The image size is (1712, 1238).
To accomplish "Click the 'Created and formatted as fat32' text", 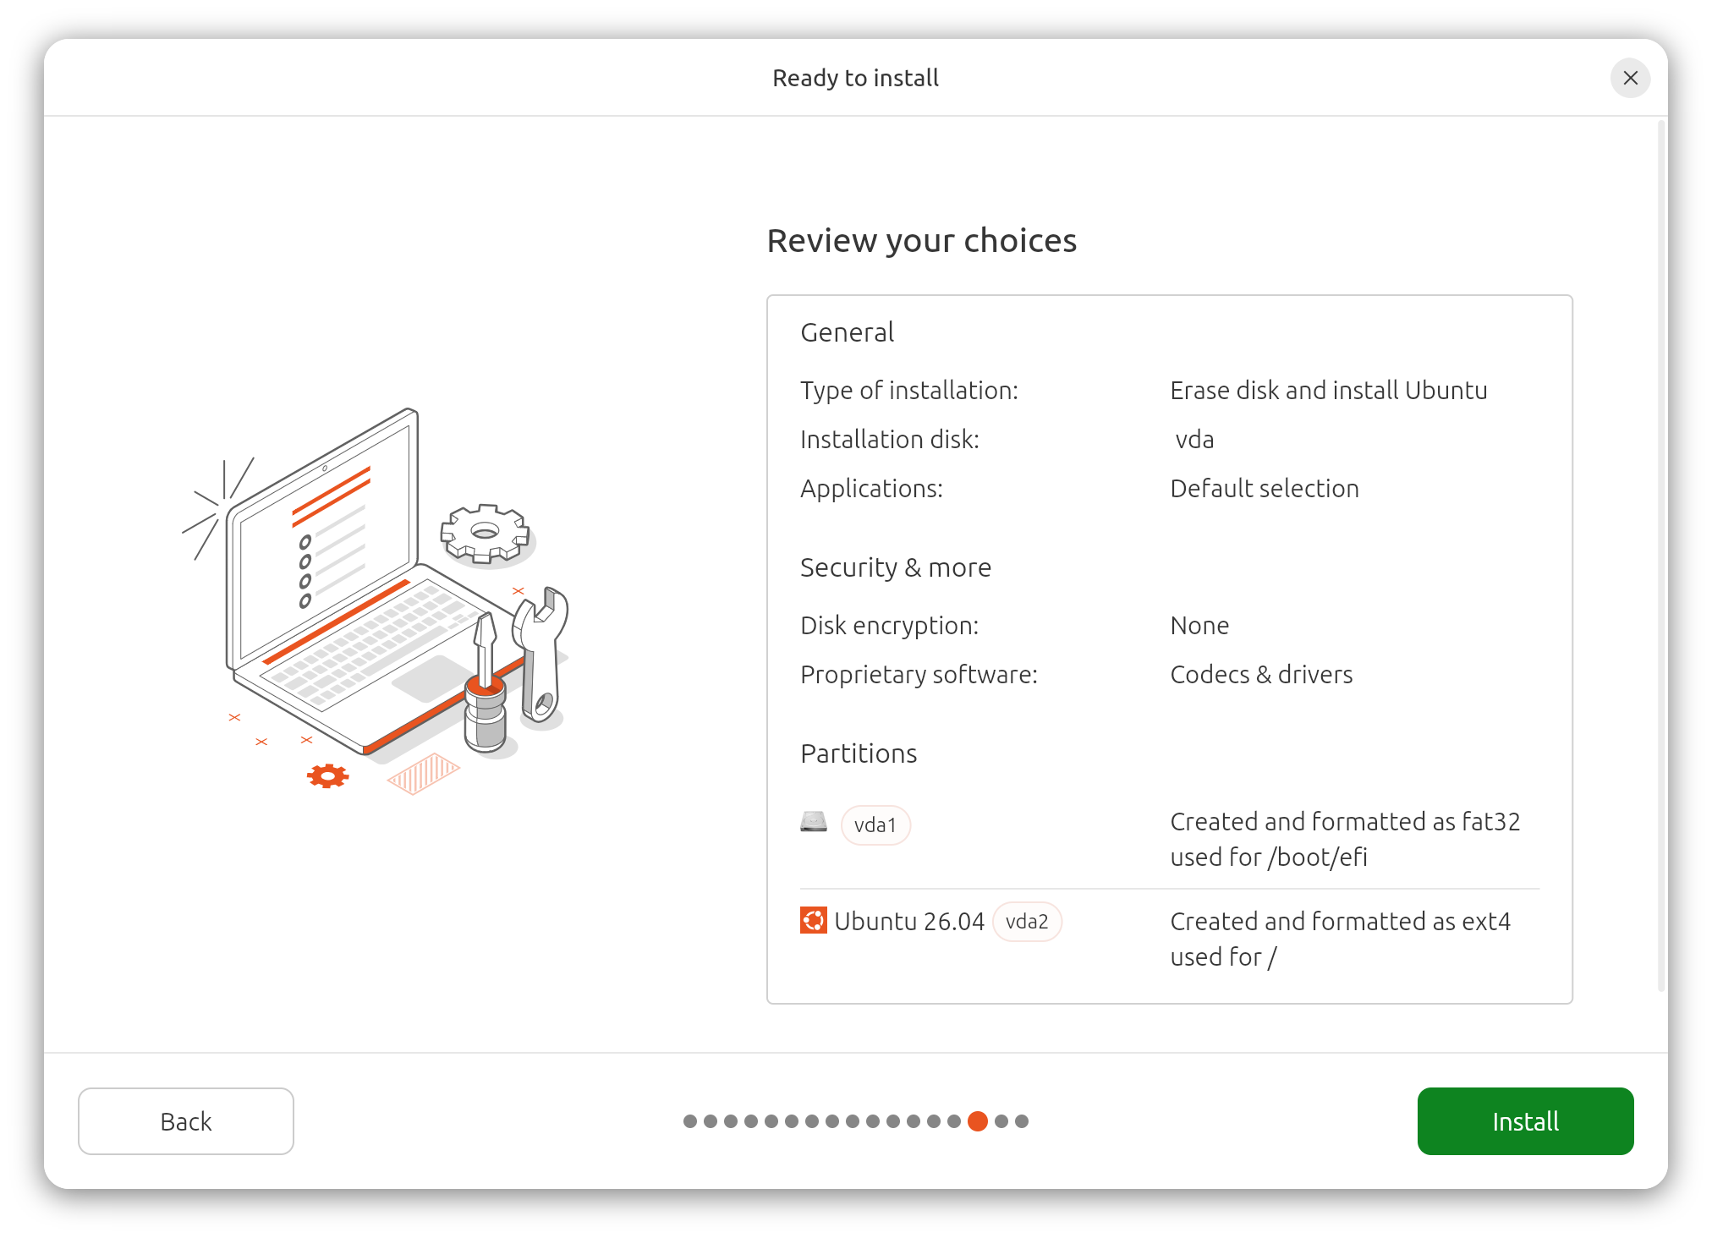I will pyautogui.click(x=1345, y=821).
